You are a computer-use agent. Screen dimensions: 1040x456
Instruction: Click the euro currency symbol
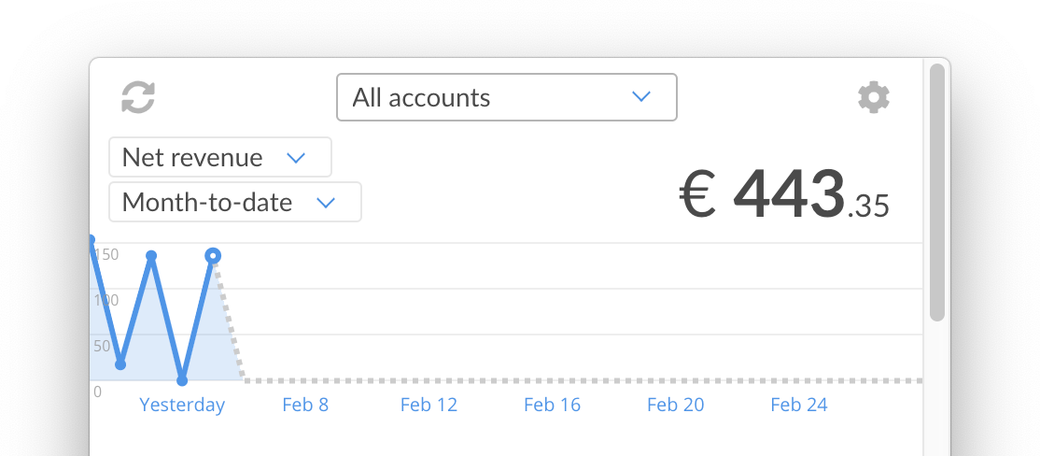[x=696, y=196]
